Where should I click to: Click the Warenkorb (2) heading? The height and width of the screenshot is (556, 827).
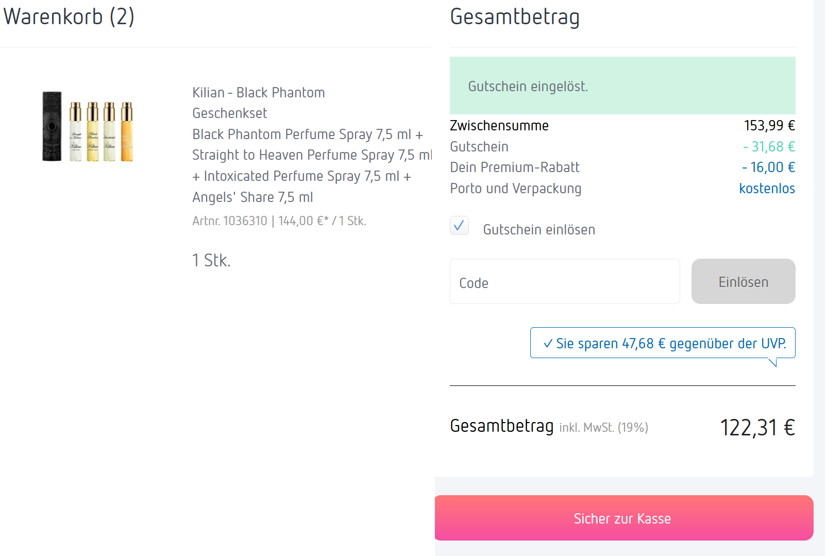click(69, 16)
